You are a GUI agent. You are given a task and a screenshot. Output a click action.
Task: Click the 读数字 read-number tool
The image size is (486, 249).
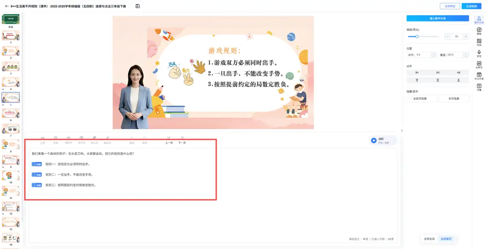[68, 140]
